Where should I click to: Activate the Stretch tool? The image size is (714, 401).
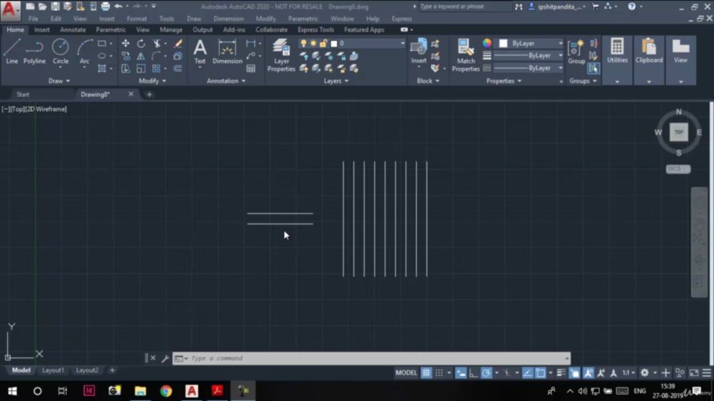click(x=126, y=68)
